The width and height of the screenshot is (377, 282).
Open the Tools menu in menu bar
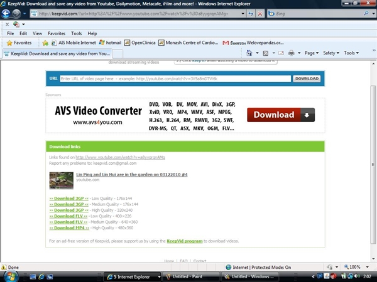point(77,33)
